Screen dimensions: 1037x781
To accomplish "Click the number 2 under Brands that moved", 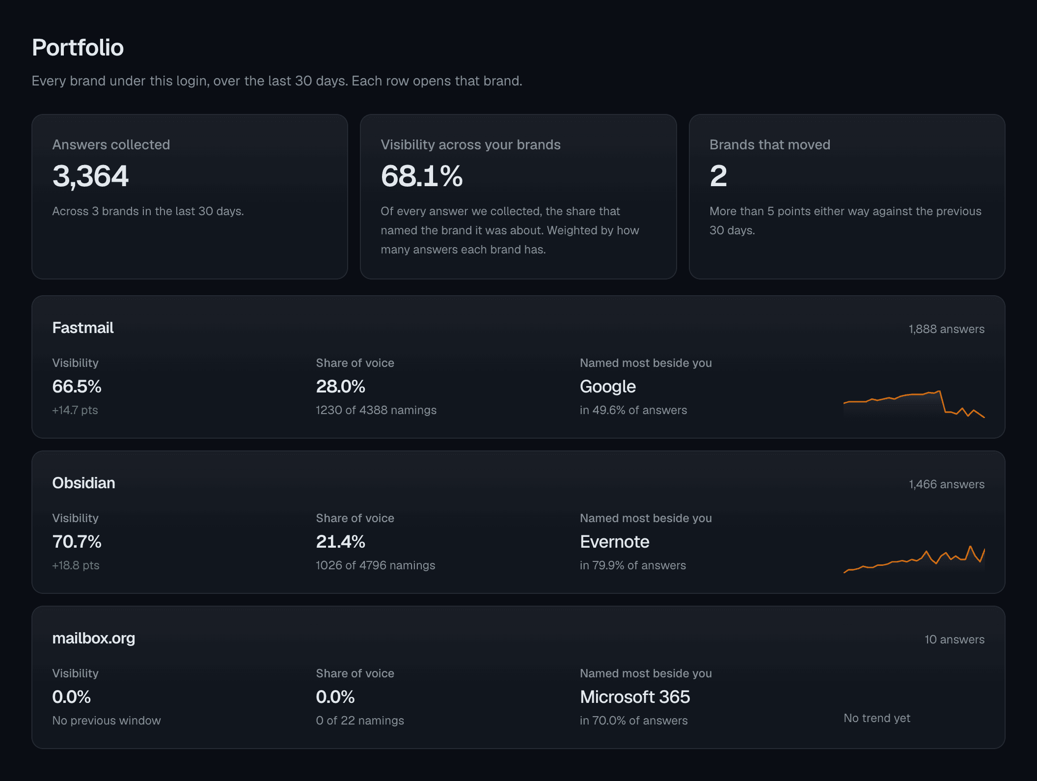I will pos(718,176).
